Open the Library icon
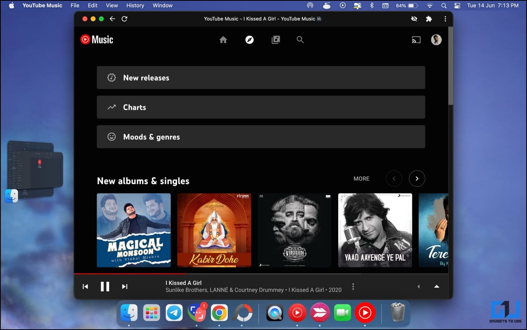 [x=276, y=40]
